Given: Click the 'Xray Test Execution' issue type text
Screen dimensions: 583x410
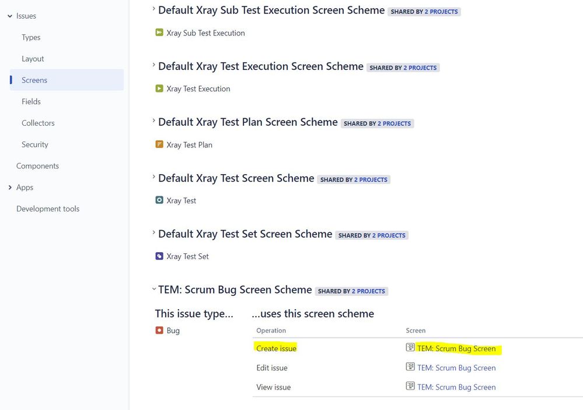Looking at the screenshot, I should (198, 89).
